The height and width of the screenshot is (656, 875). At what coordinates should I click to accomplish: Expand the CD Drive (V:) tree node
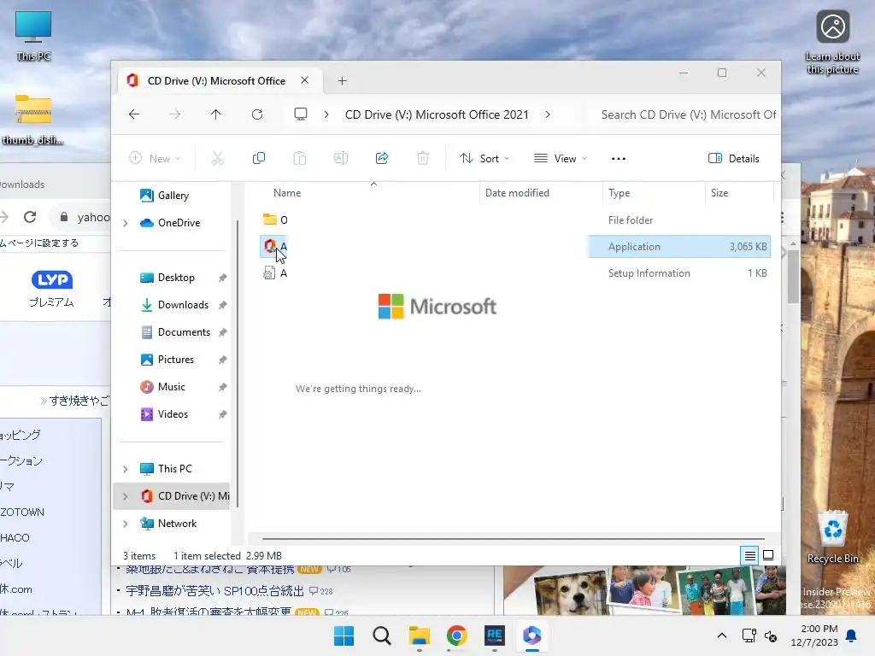[x=126, y=496]
